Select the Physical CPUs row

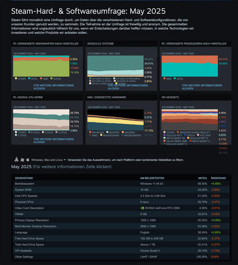point(121,202)
